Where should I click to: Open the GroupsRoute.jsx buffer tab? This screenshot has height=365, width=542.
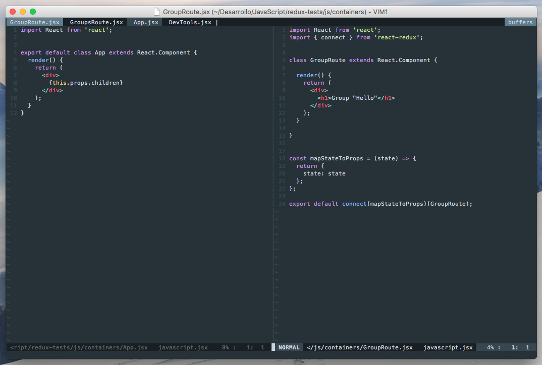click(x=96, y=22)
